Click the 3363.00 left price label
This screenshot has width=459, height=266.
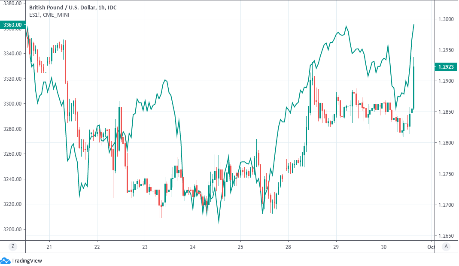12,25
